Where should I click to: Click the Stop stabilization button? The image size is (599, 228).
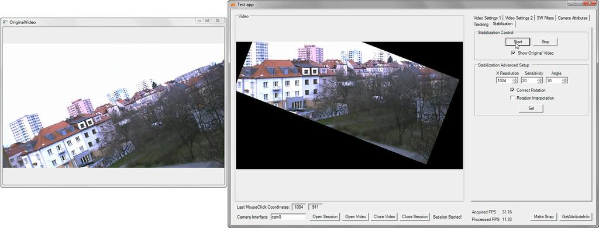pos(545,42)
